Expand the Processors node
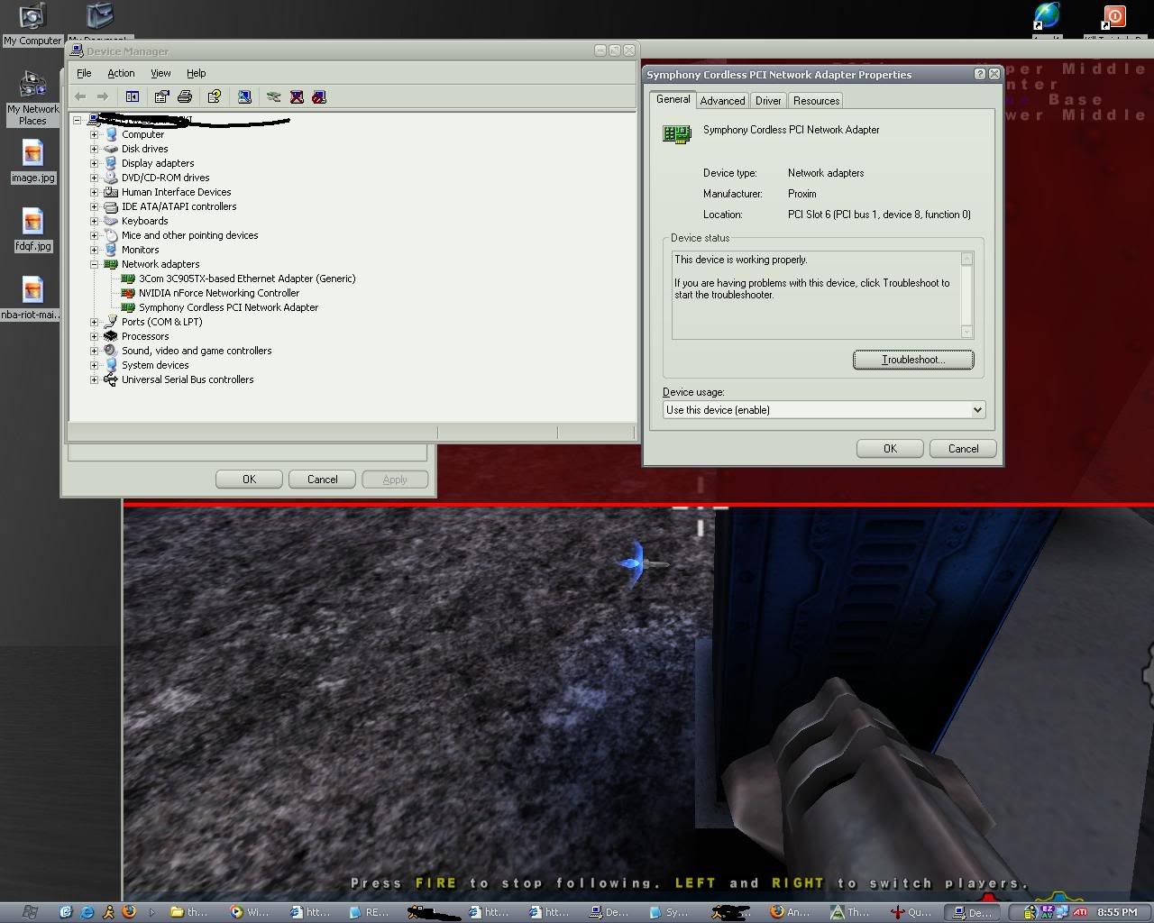Viewport: 1154px width, 923px height. [94, 336]
